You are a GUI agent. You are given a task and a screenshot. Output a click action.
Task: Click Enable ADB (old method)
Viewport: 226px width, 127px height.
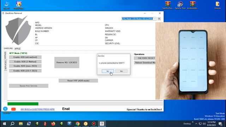click(25, 57)
